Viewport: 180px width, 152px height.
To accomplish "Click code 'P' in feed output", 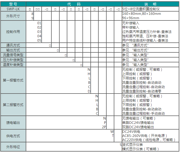I will [105, 123].
